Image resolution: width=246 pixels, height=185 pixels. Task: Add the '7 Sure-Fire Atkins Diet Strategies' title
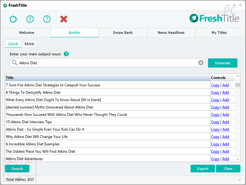tap(226, 85)
